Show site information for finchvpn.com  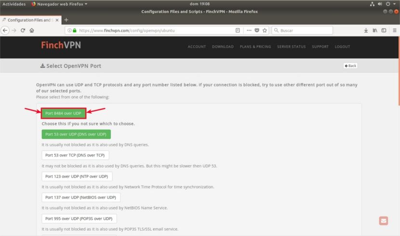click(x=69, y=30)
